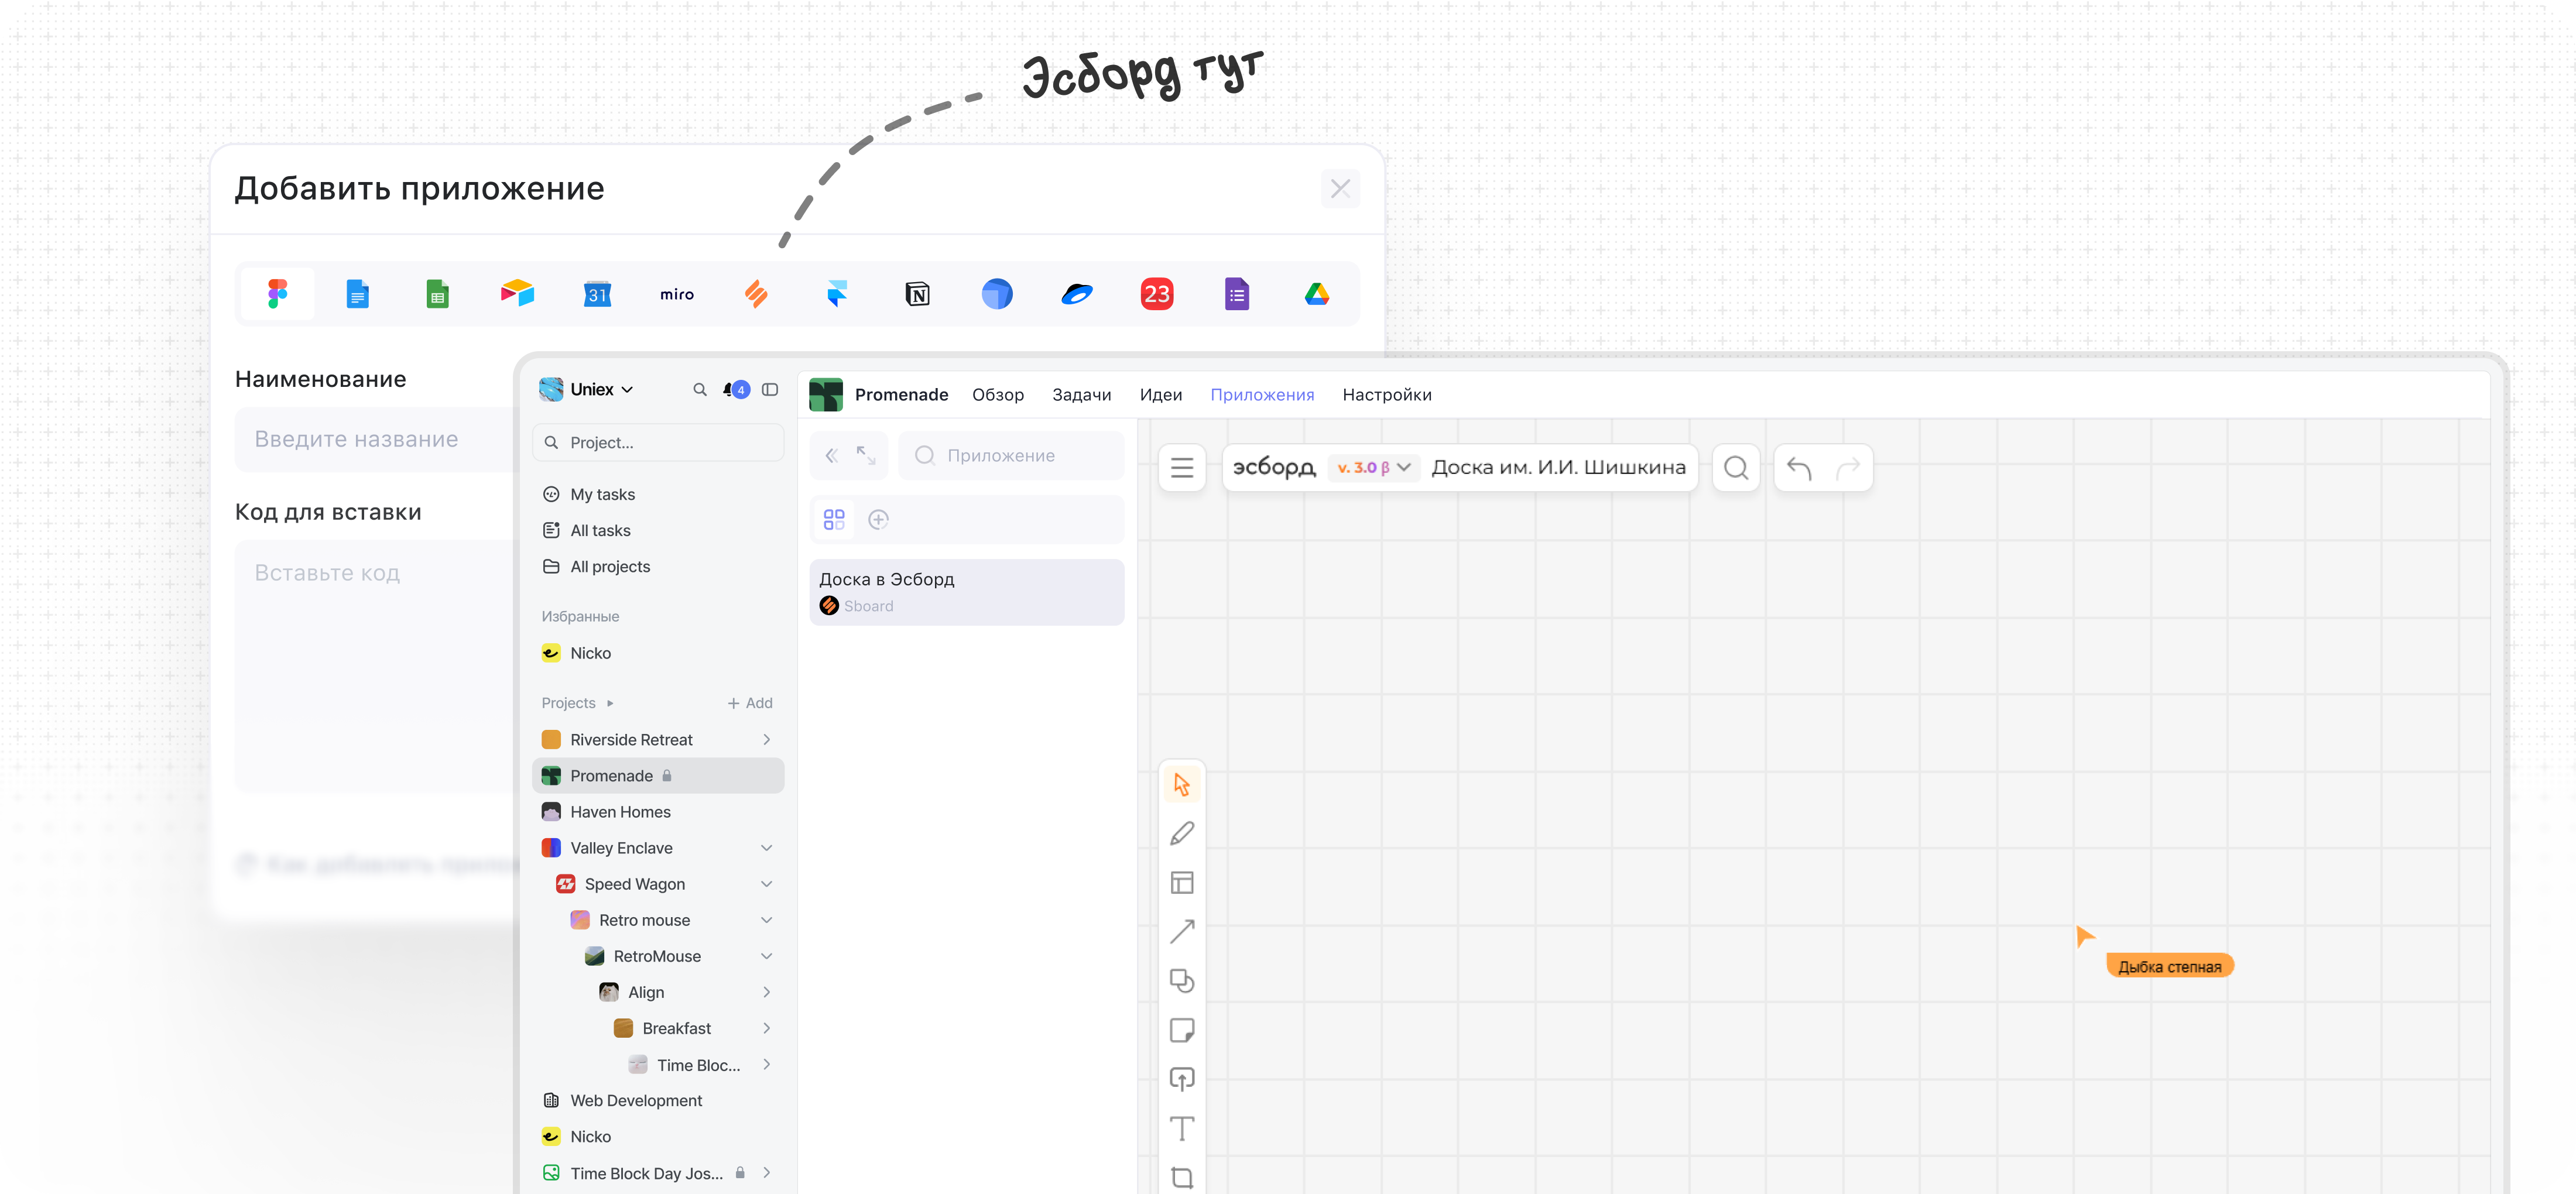
Task: Pick the Sboard orange app icon
Action: point(757,294)
